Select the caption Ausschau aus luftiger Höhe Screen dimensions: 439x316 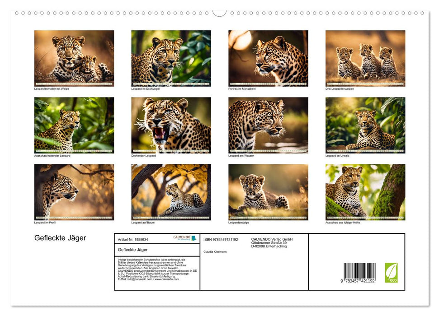pyautogui.click(x=342, y=222)
